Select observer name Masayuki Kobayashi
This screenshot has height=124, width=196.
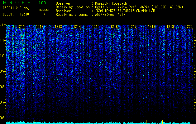[112, 3]
